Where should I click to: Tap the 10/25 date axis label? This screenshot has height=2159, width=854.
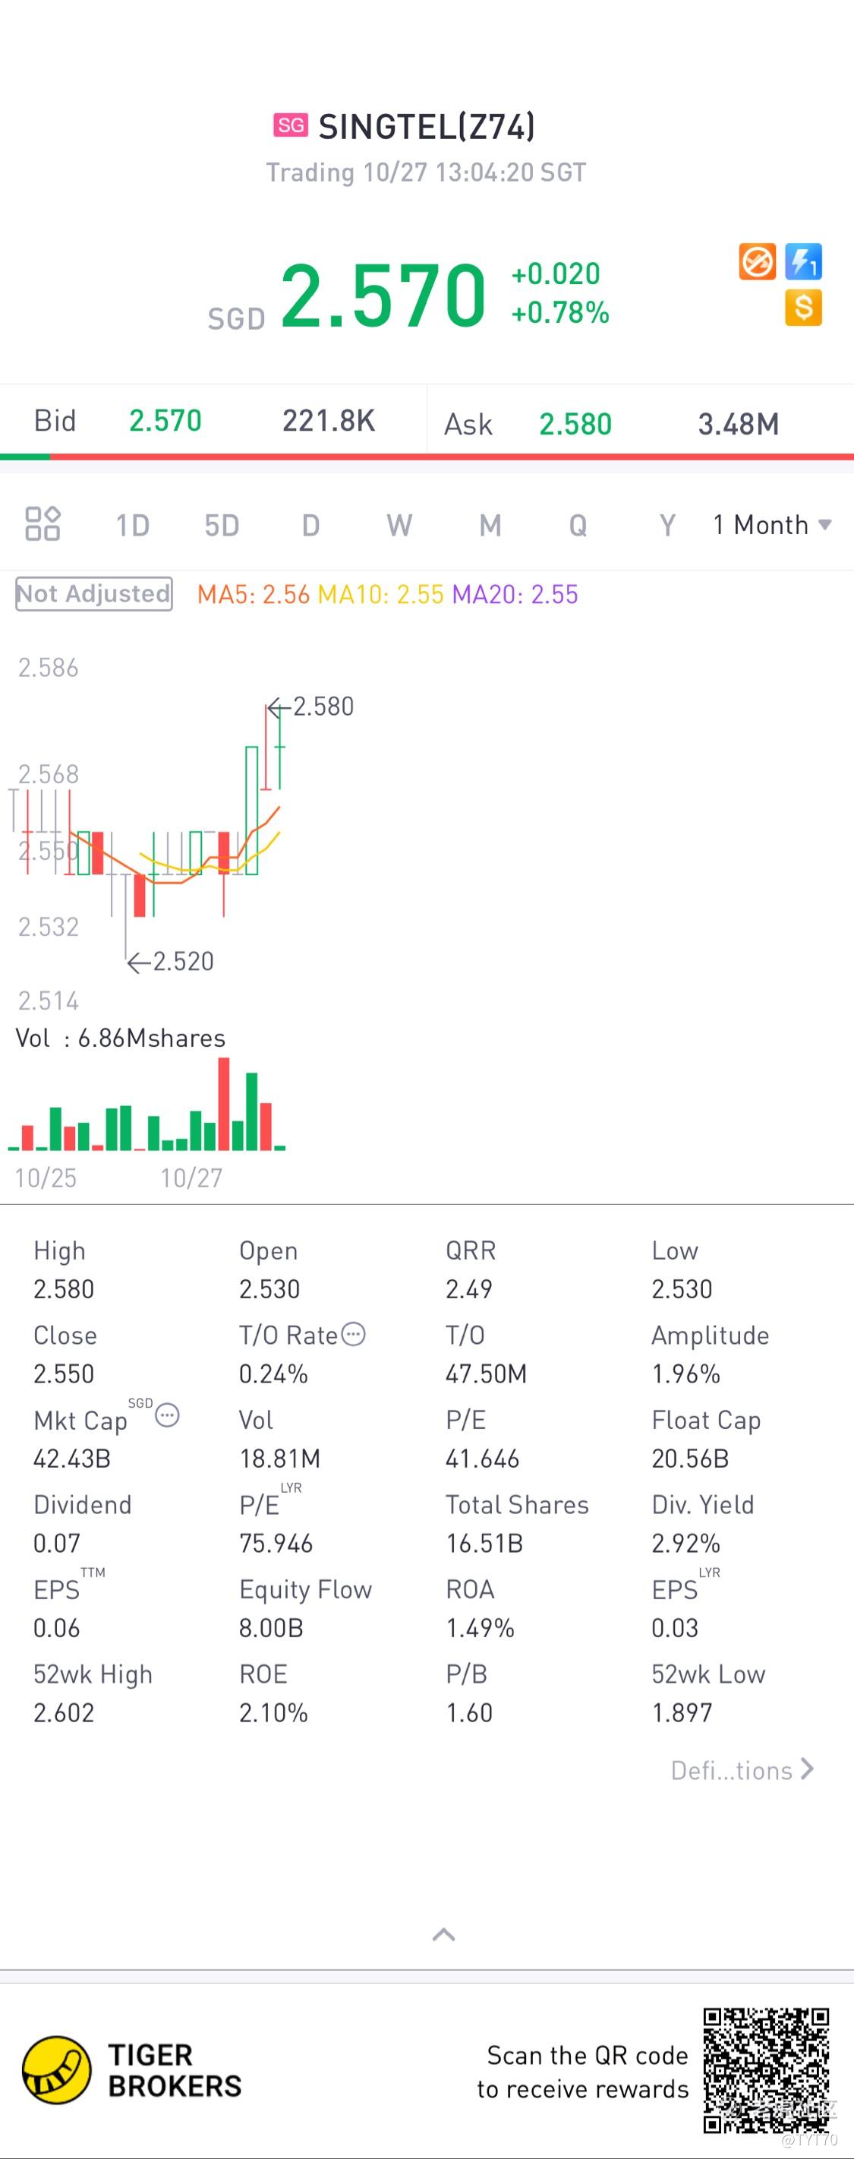tap(46, 1177)
